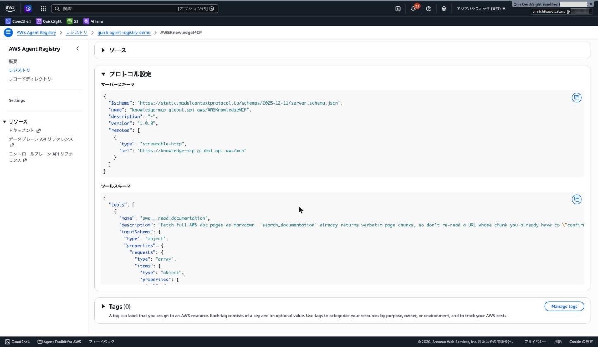Screen dimensions: 598x347
Task: Collapse the プロトコル設定 section
Action: coord(103,74)
